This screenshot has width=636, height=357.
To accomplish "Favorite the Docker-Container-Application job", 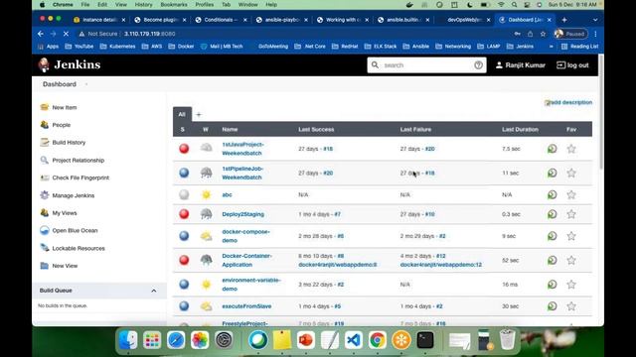I will pos(571,260).
